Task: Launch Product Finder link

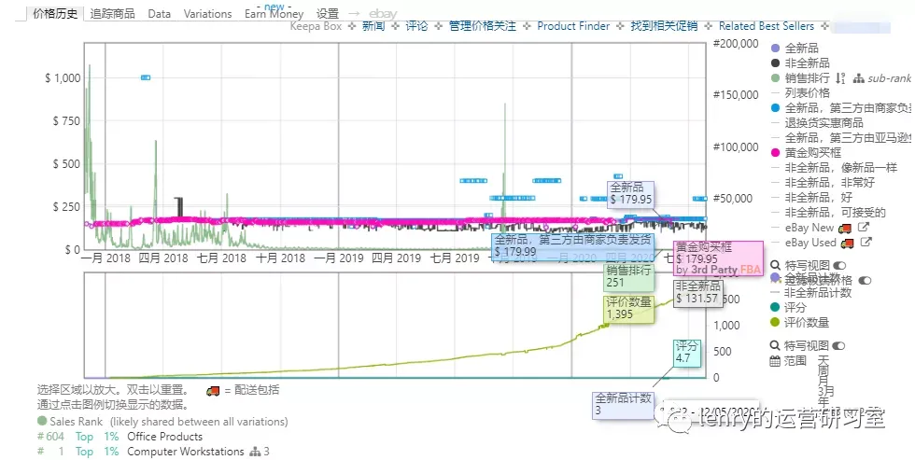Action: tap(573, 26)
